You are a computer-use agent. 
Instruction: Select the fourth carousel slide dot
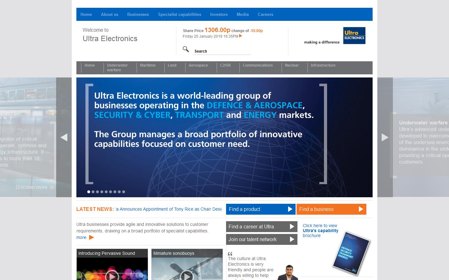click(102, 192)
